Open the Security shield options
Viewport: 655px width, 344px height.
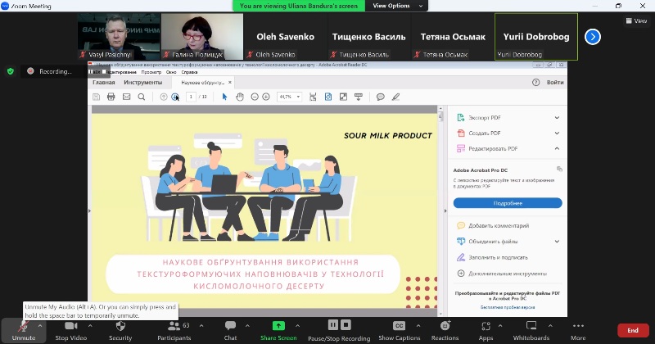(x=120, y=328)
